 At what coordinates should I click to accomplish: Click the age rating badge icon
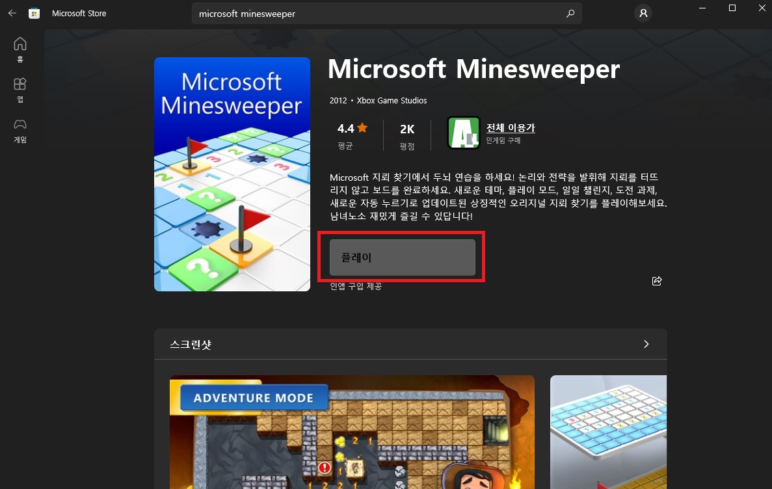463,133
